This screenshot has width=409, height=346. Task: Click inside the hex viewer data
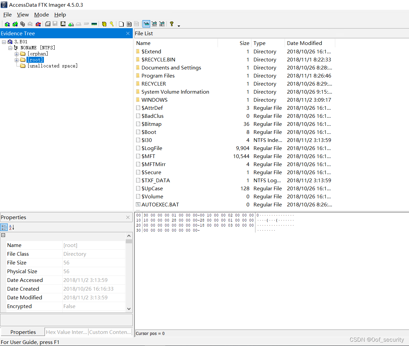198,223
